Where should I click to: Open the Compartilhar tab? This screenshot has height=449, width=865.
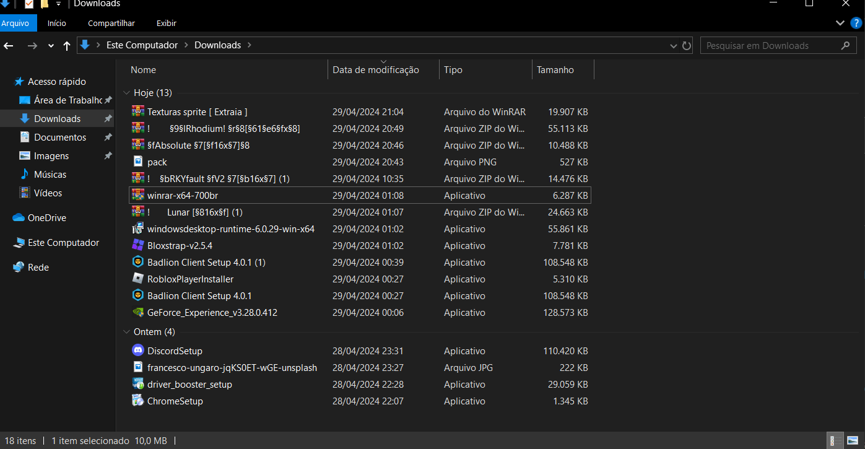111,23
